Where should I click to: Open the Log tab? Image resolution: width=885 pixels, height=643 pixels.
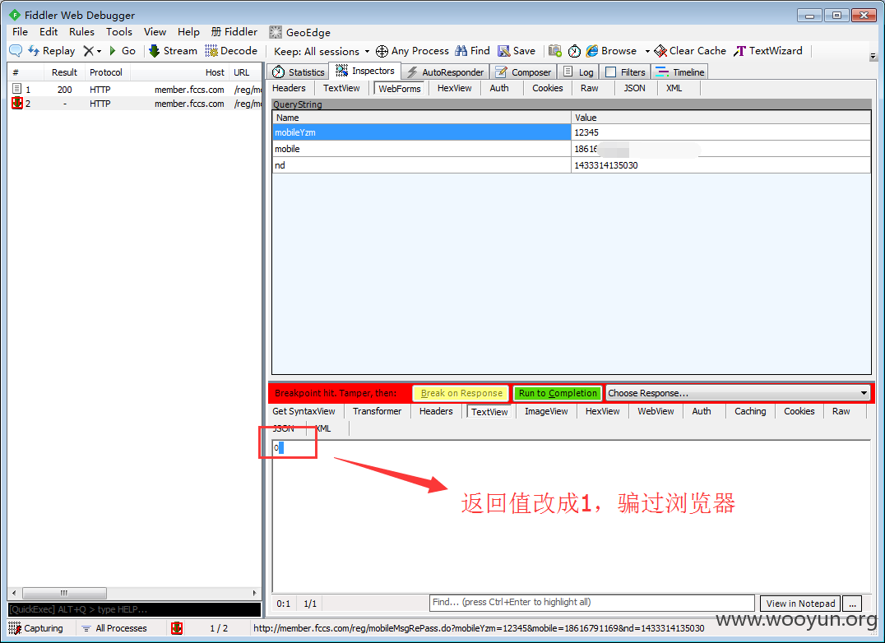point(578,72)
